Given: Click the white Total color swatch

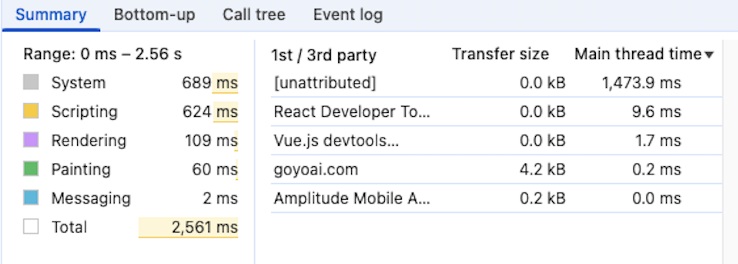Looking at the screenshot, I should 31,227.
